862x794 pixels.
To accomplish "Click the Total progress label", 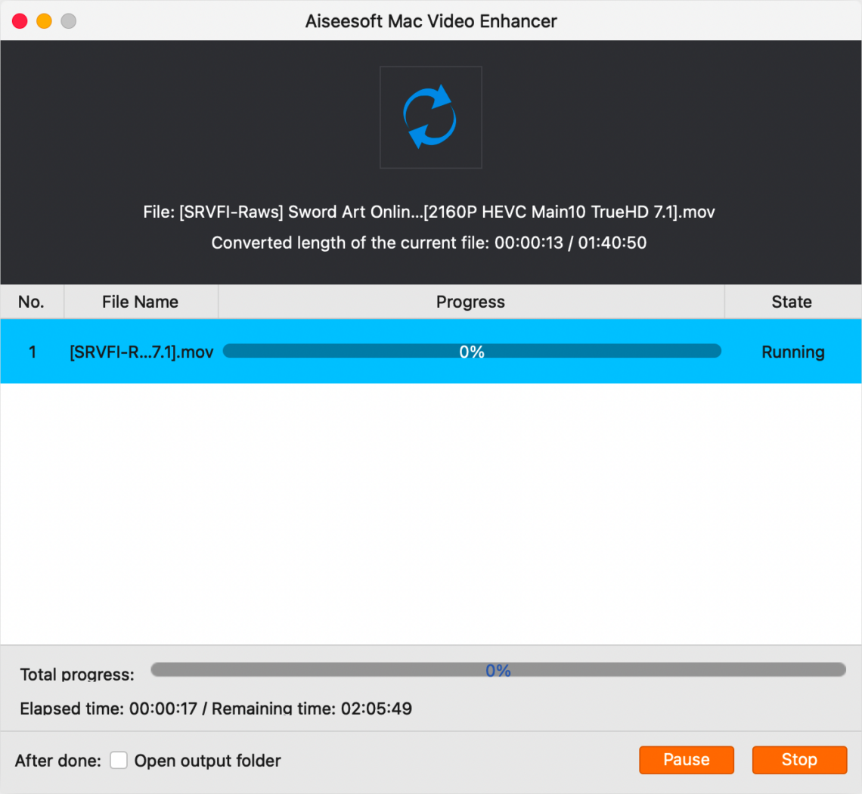I will point(77,674).
